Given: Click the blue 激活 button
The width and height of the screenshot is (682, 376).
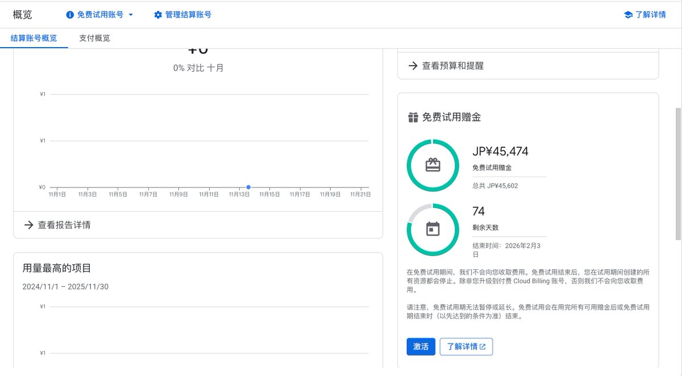Looking at the screenshot, I should coord(421,346).
